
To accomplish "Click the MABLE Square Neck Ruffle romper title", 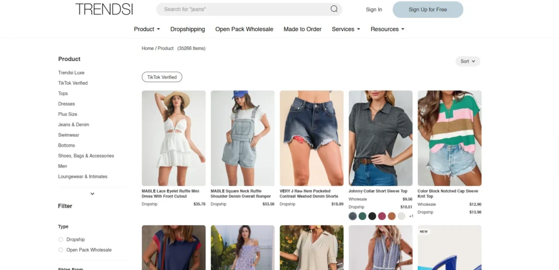I will pyautogui.click(x=241, y=194).
